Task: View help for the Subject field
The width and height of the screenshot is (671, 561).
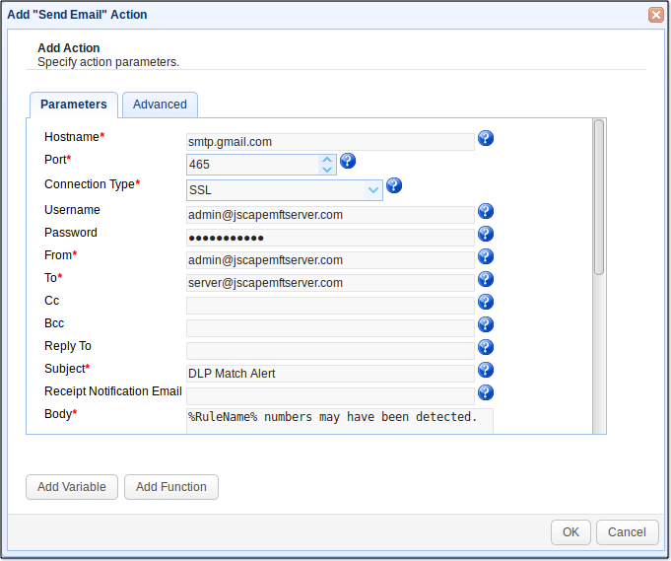Action: (x=485, y=370)
